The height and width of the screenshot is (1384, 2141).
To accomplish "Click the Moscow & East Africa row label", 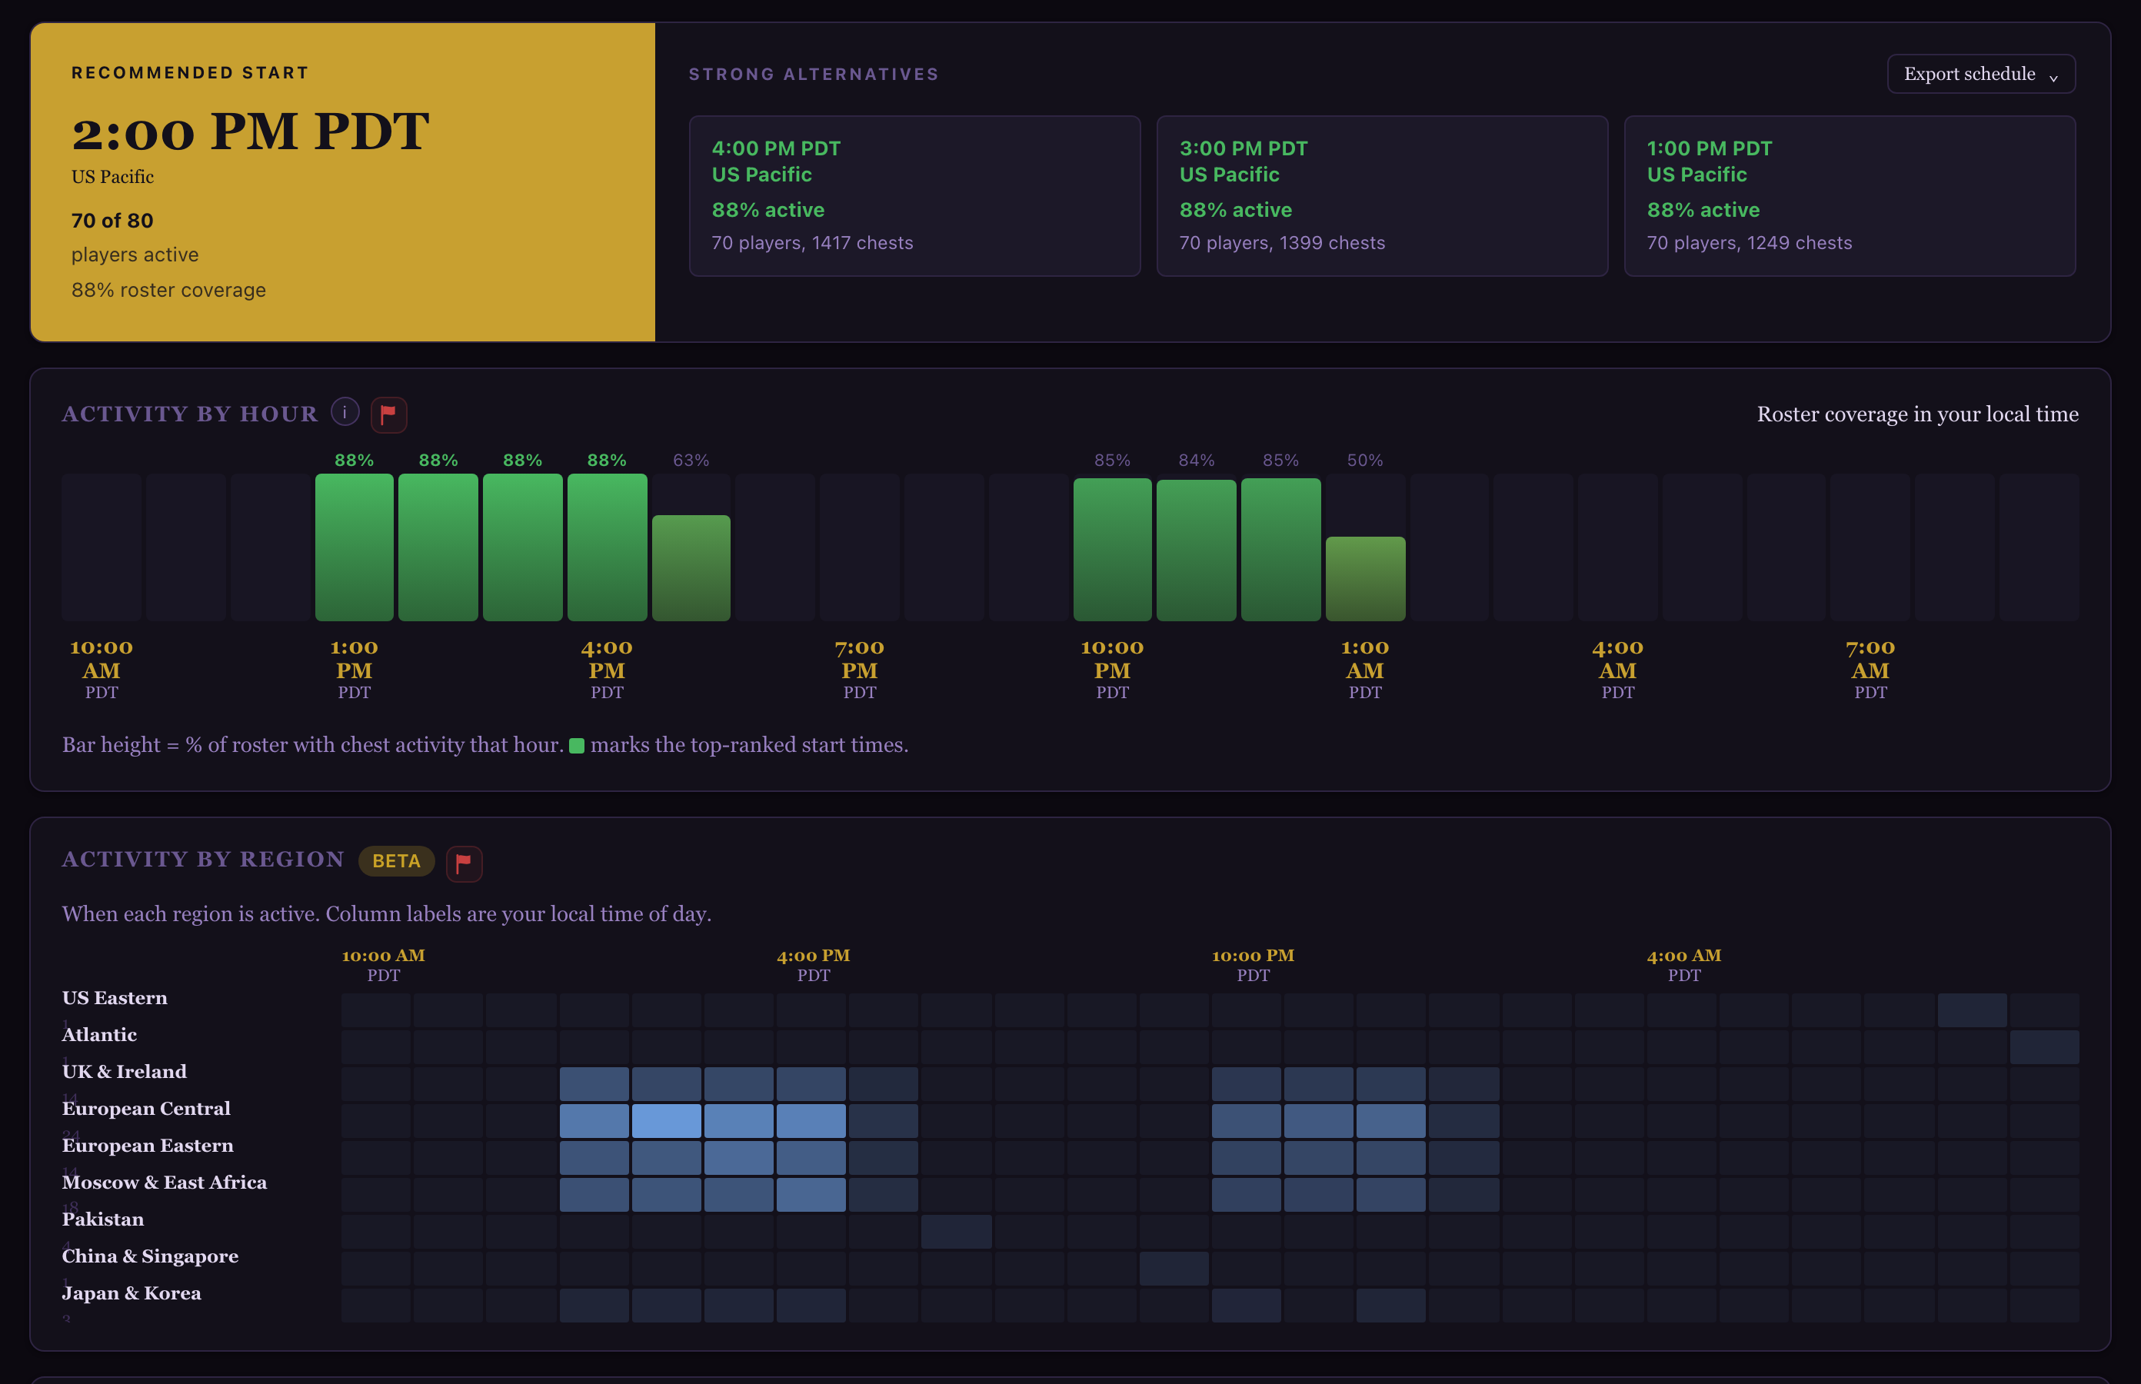I will pyautogui.click(x=165, y=1182).
